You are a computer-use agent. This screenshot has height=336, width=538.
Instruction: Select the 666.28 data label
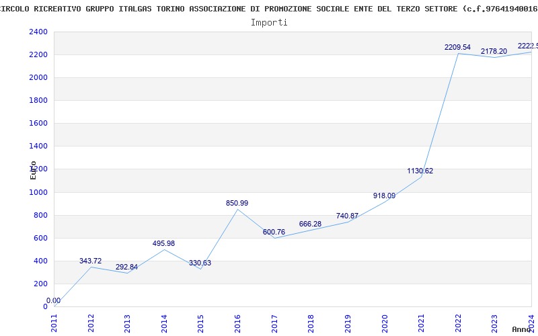[x=310, y=224]
